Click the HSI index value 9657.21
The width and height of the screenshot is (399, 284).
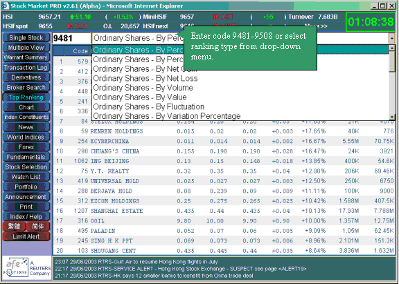(x=50, y=17)
